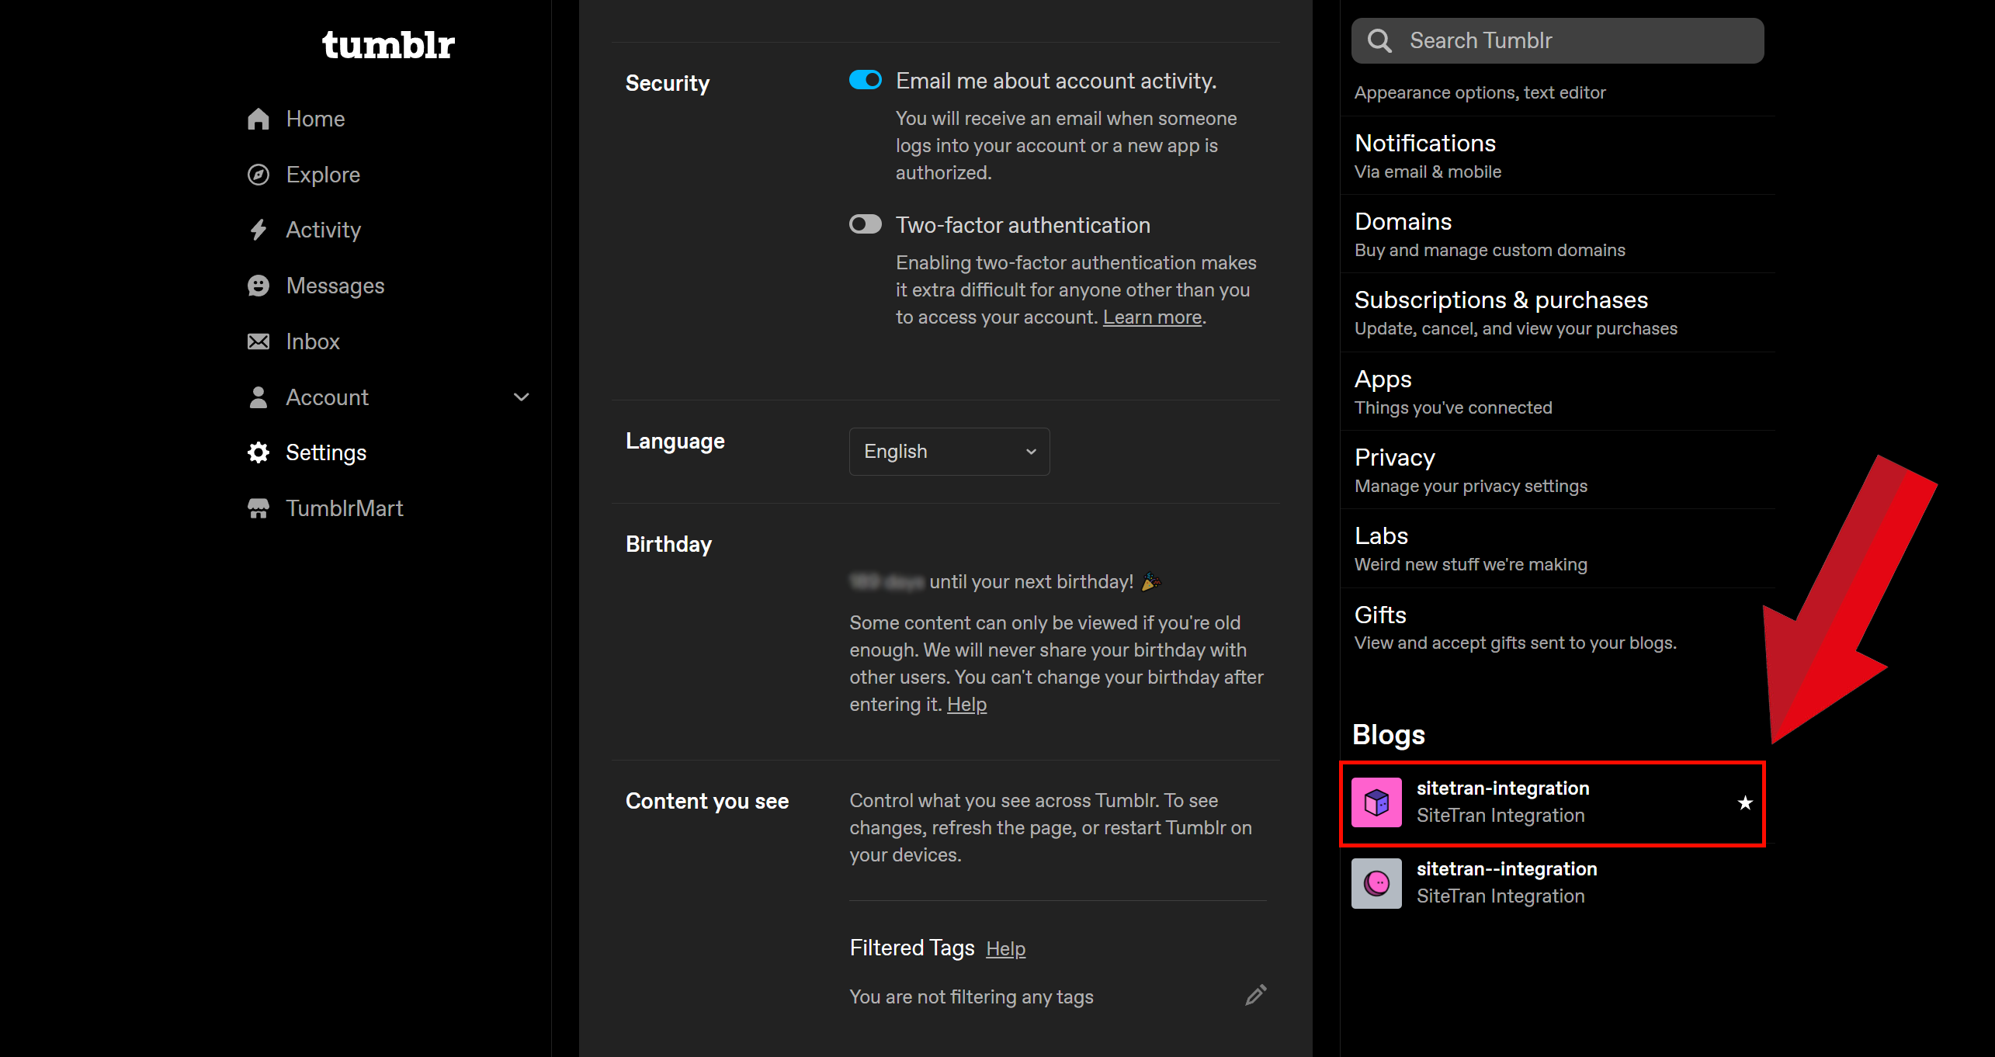Image resolution: width=1995 pixels, height=1057 pixels.
Task: Click the Language section heading
Action: click(x=675, y=441)
